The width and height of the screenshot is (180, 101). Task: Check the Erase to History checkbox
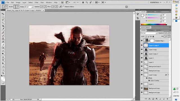64,7
